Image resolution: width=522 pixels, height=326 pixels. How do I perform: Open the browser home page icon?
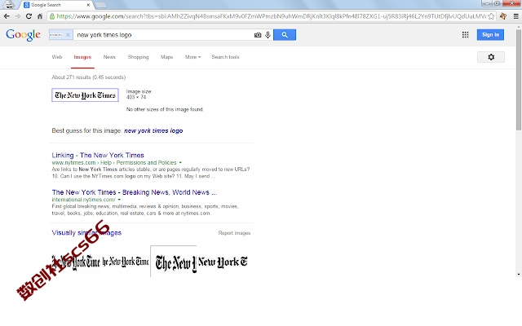[x=40, y=16]
